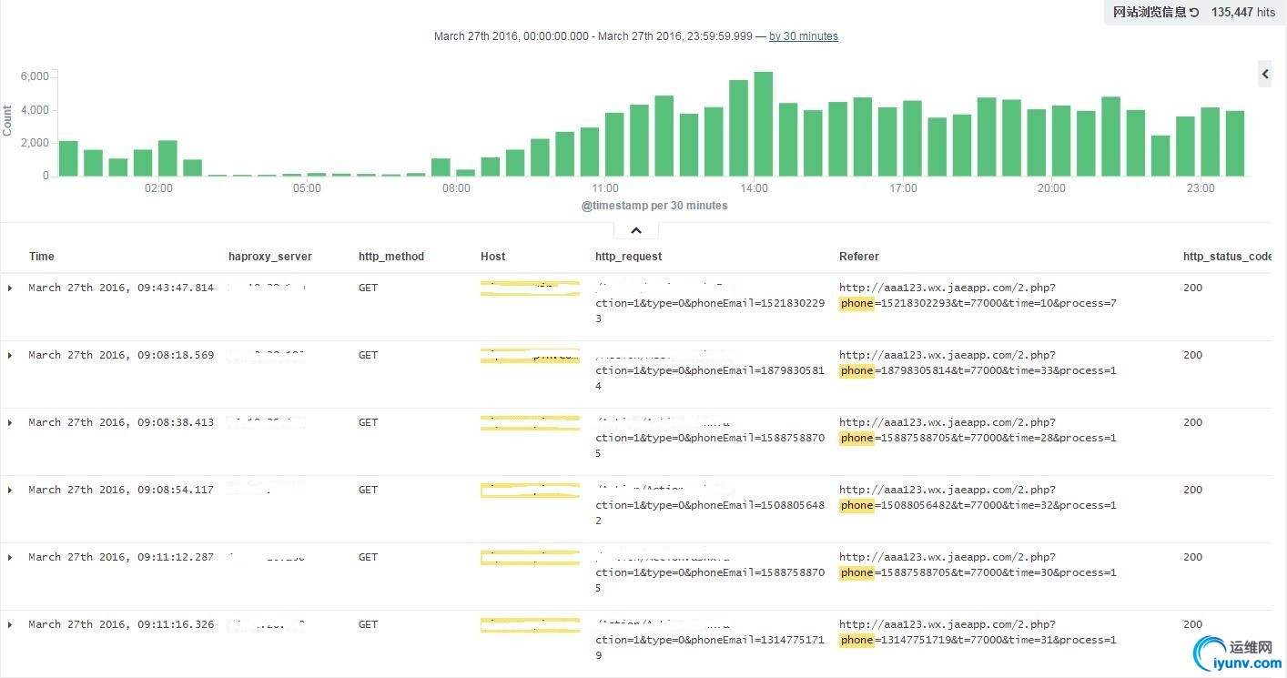The width and height of the screenshot is (1287, 678).
Task: Click timestamp 'March 27th 2016, 09:43:47.814'
Action: pos(121,288)
